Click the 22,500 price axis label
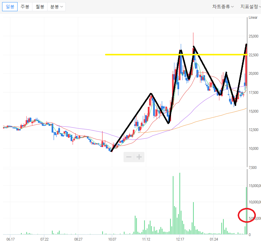 [x=253, y=55]
